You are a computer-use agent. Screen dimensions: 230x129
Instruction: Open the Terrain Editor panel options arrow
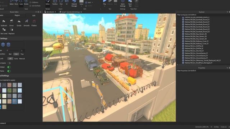click(36, 12)
